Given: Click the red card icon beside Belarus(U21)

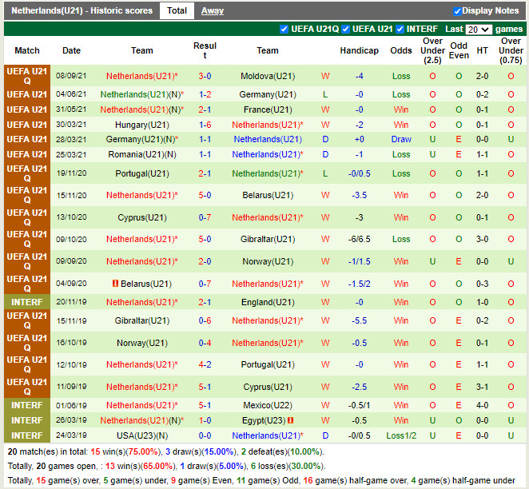Looking at the screenshot, I should 115,284.
